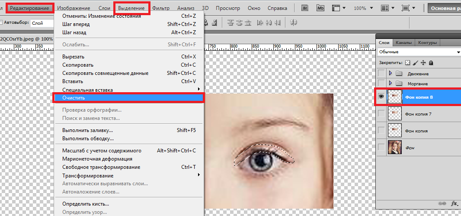Click the Основная рабочая среда workspace button
The width and height of the screenshot is (461, 216).
click(x=445, y=8)
